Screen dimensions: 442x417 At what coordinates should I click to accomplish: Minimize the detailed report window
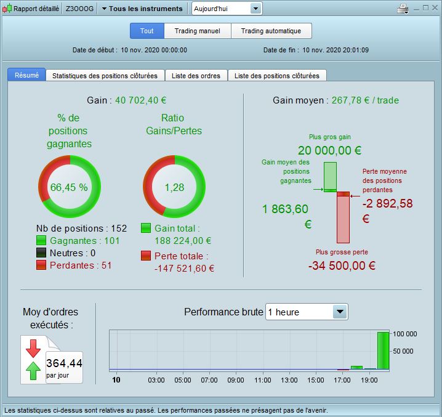[416, 9]
